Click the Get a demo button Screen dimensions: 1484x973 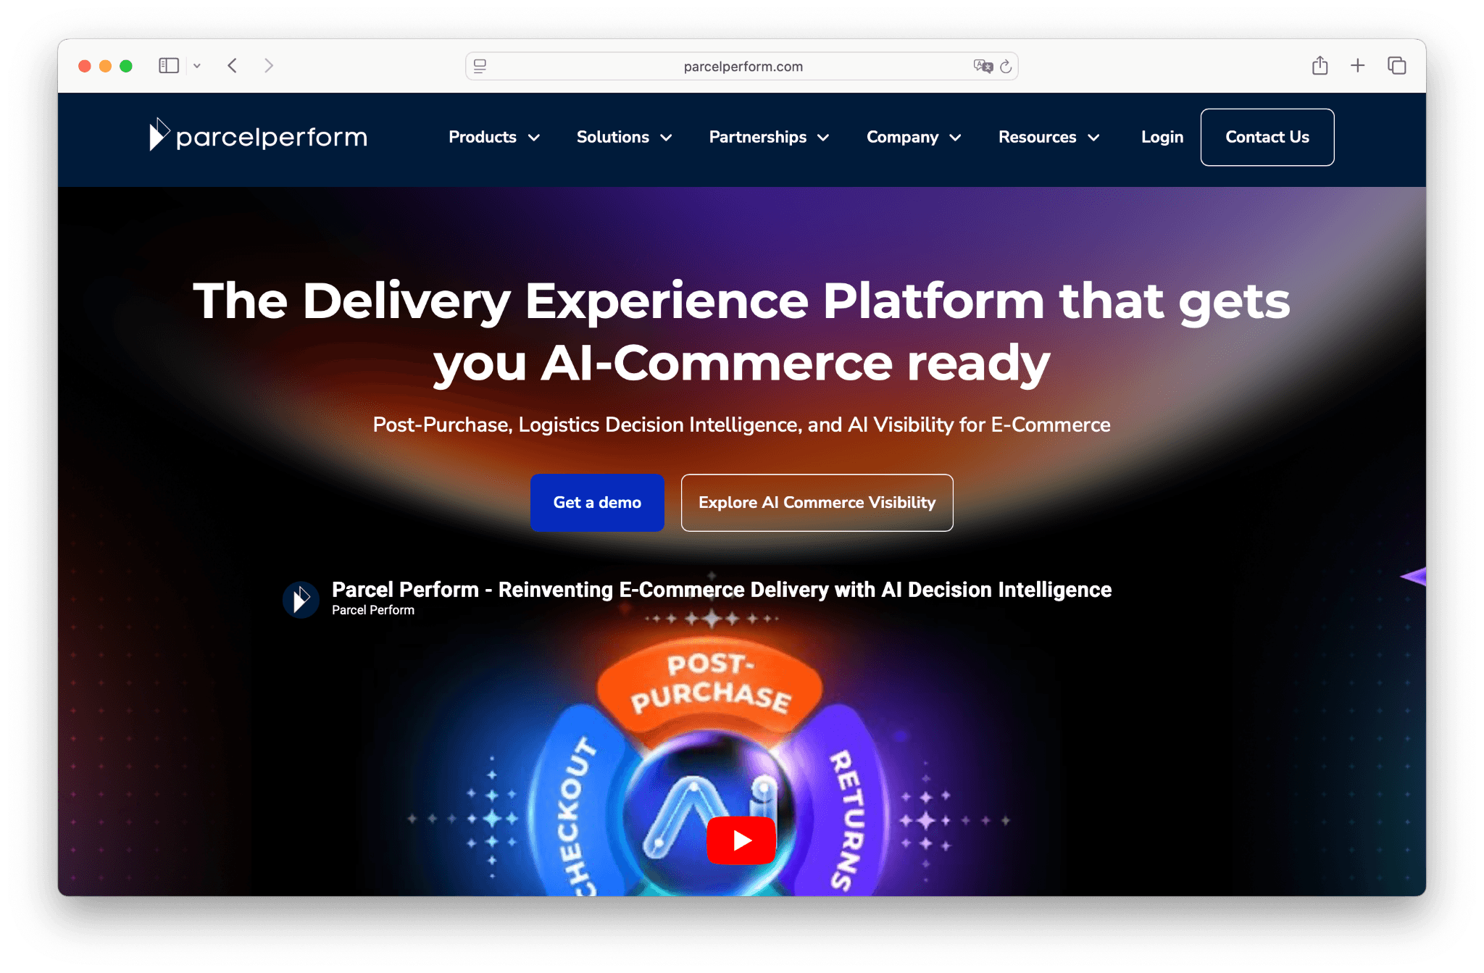coord(597,503)
